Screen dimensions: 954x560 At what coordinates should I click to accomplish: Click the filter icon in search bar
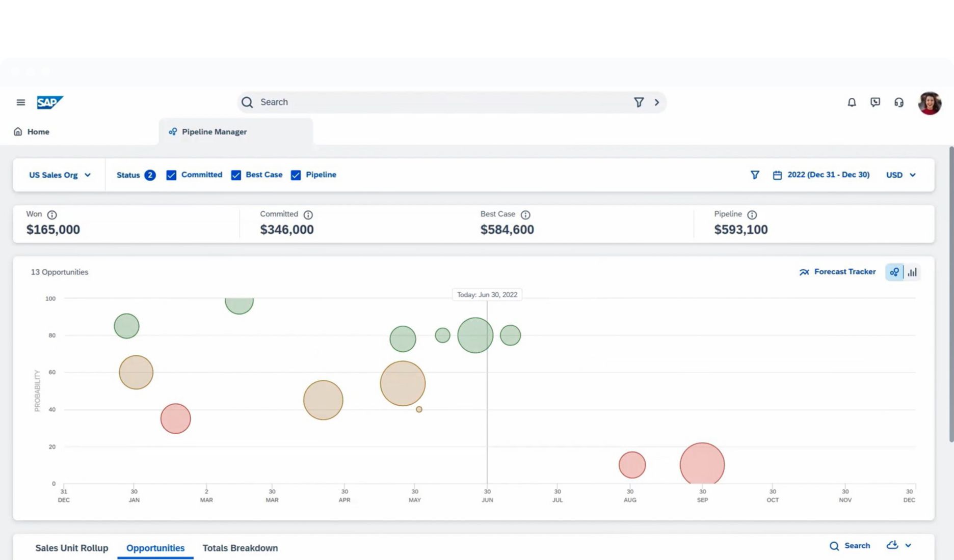point(639,102)
